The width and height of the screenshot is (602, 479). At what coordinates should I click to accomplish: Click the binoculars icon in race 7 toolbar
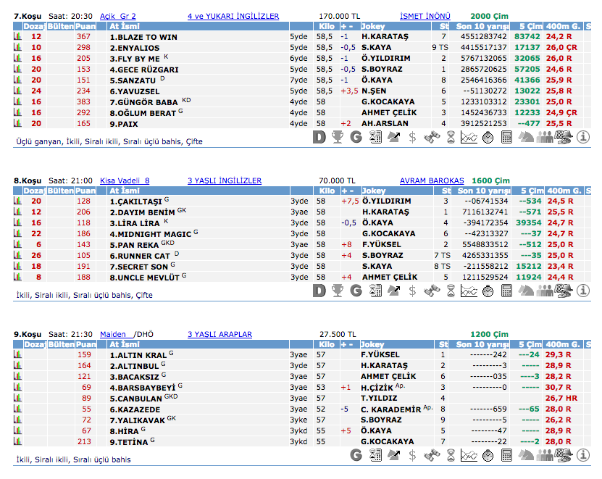432,137
